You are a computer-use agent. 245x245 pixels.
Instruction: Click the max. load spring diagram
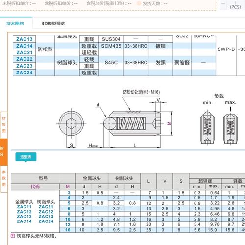[231, 127]
